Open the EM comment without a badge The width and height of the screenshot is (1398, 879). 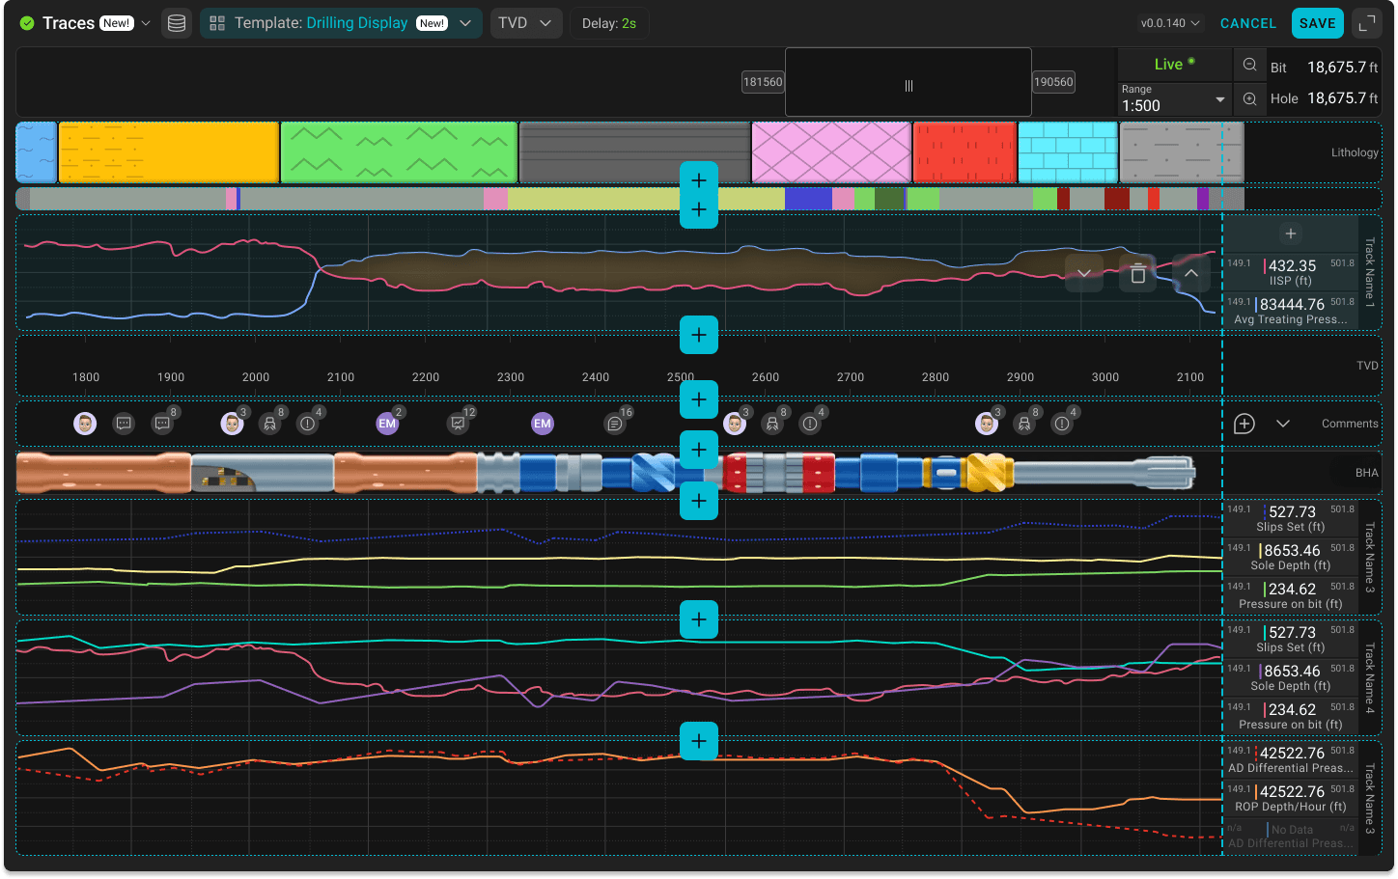543,424
